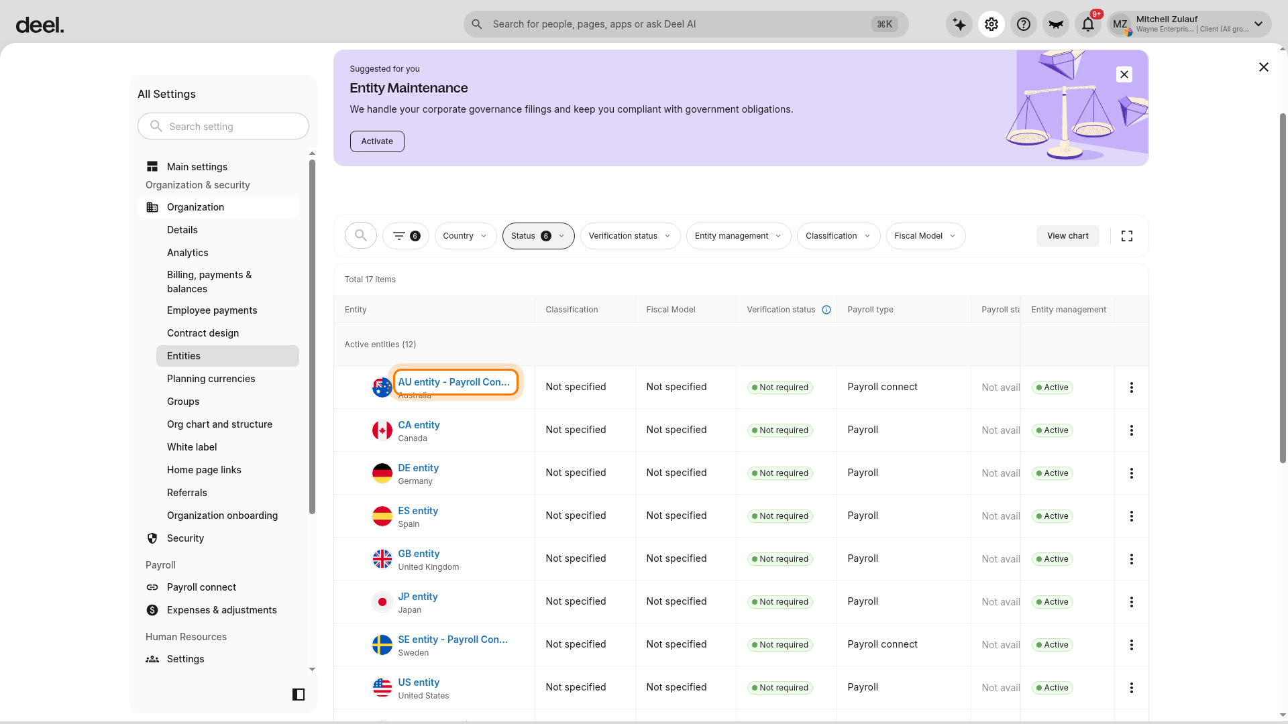Open the SE entity - Payroll Connect link
Viewport: 1288px width, 724px height.
[453, 640]
